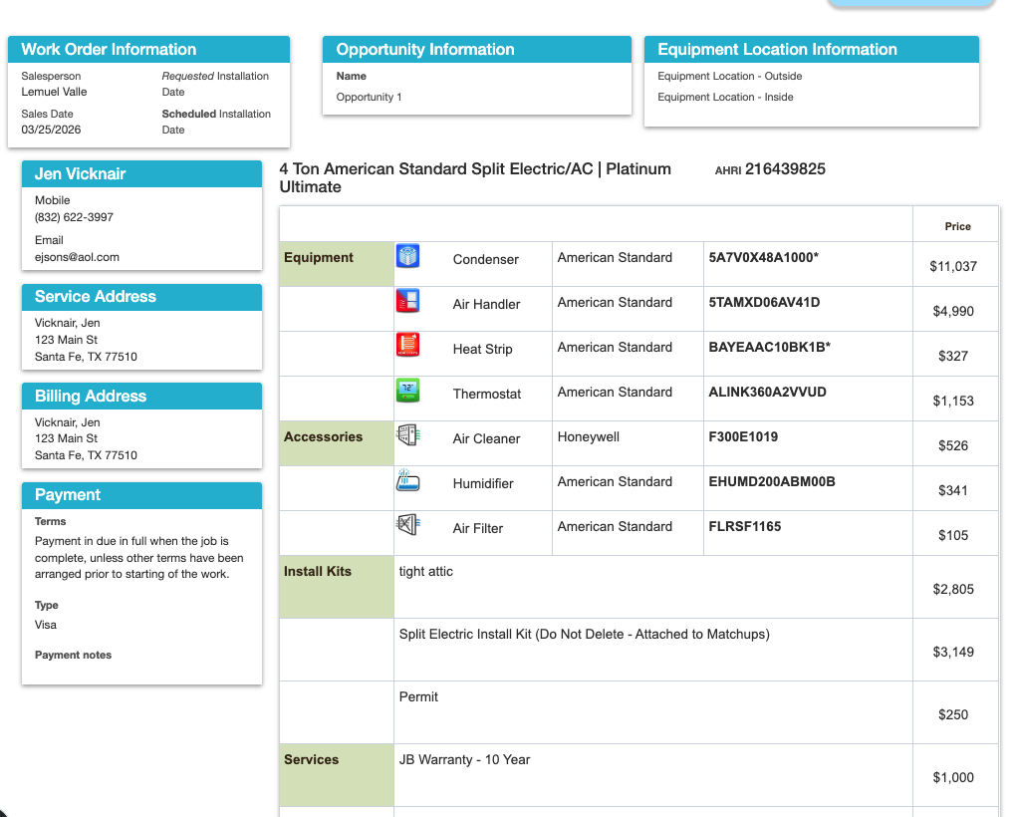The image size is (1016, 817).
Task: Click the Air Cleaner accessory icon
Action: [x=408, y=435]
